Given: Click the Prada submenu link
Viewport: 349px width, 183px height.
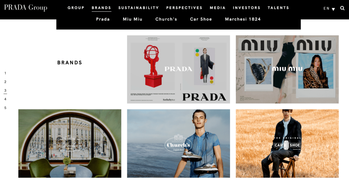Looking at the screenshot, I should click(x=103, y=19).
